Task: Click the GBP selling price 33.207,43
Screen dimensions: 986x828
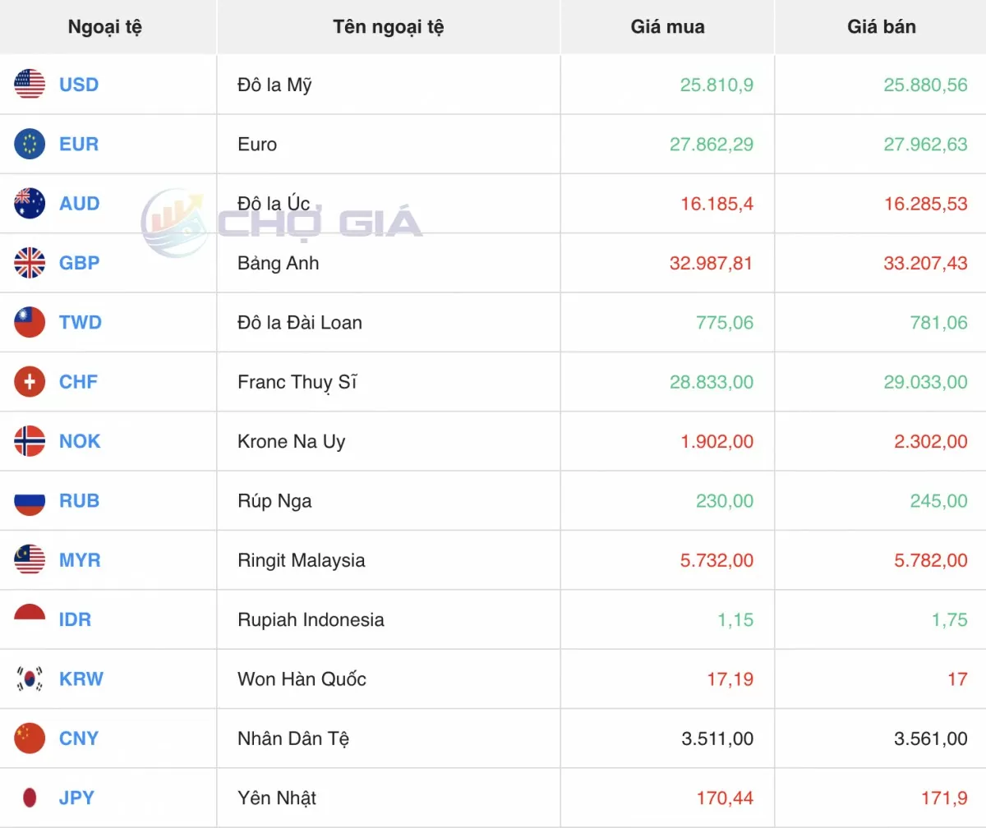Action: 926,264
